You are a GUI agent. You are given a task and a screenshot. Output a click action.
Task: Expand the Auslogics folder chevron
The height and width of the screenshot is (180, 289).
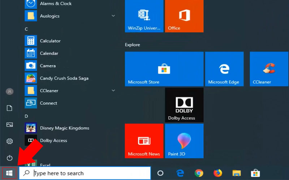[x=113, y=16]
